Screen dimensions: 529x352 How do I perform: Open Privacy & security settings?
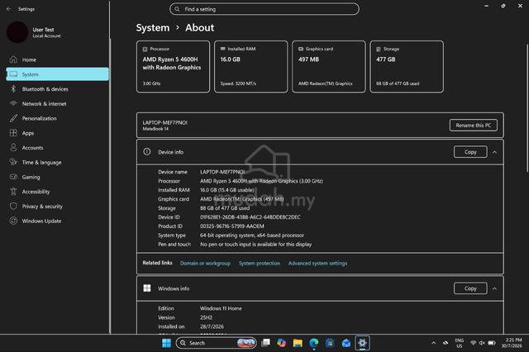(x=57, y=207)
